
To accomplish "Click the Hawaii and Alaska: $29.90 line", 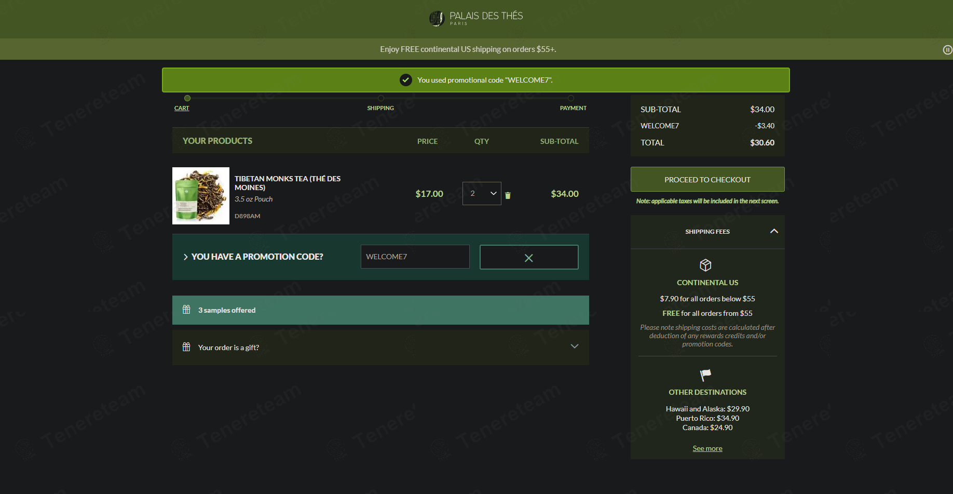I will click(707, 409).
